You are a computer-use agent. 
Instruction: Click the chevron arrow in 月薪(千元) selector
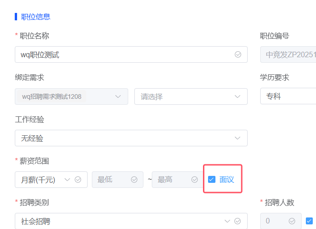pos(67,180)
